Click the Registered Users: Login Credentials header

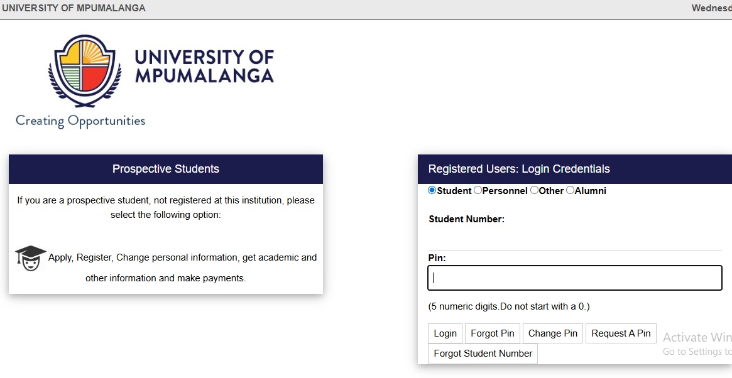pyautogui.click(x=519, y=169)
